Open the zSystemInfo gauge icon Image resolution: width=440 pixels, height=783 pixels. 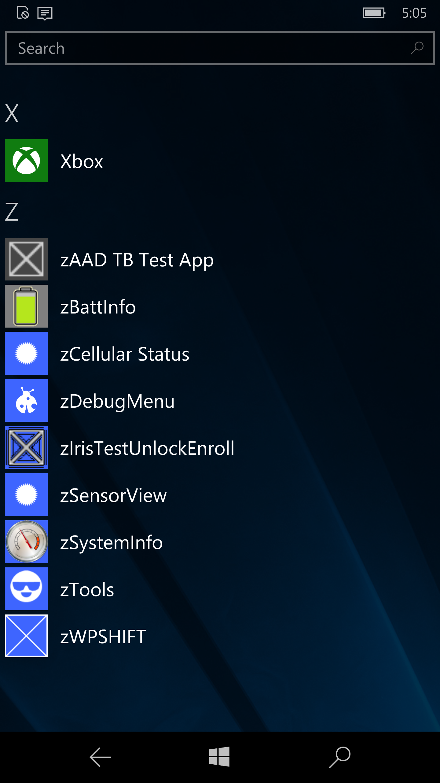(x=26, y=542)
